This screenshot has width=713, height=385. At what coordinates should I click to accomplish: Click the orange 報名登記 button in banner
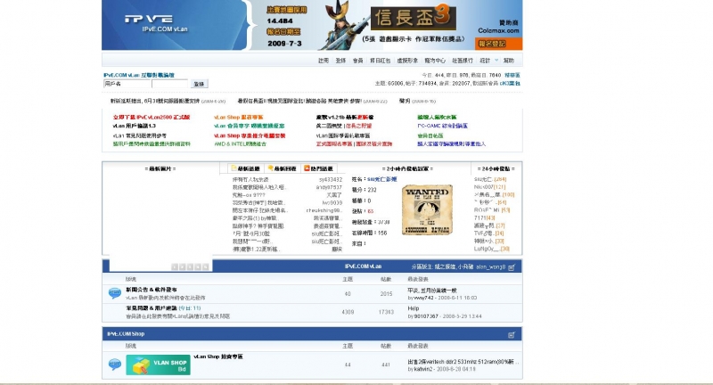tap(499, 44)
